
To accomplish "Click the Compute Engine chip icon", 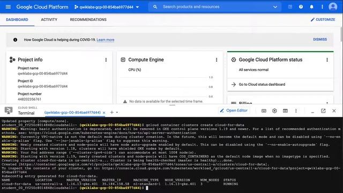I will pyautogui.click(x=123, y=60).
